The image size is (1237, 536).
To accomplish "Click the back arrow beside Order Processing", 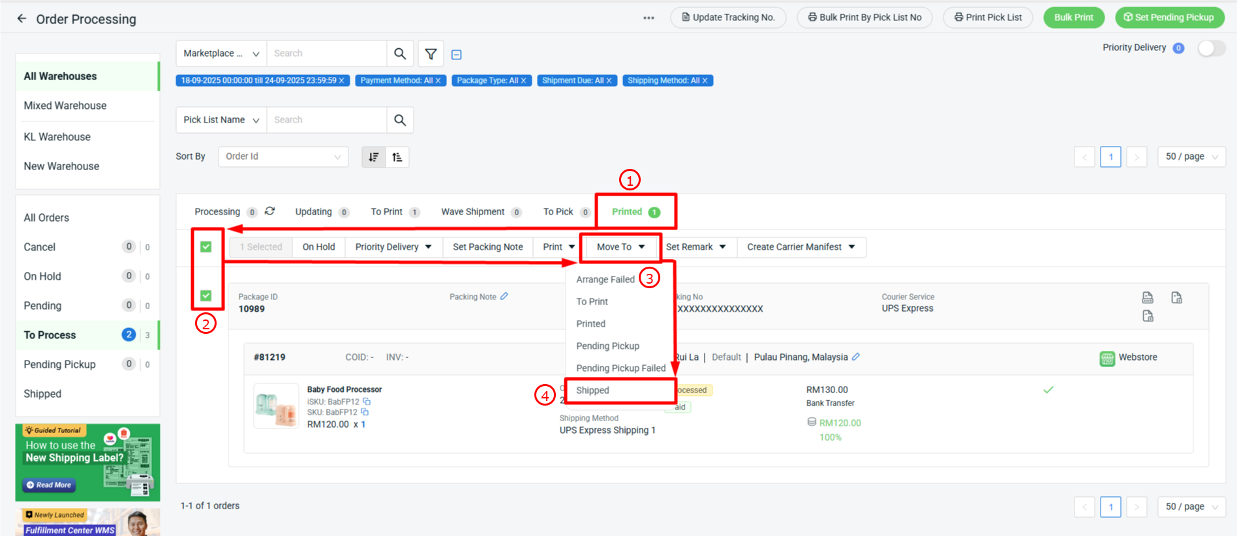I will pyautogui.click(x=22, y=19).
